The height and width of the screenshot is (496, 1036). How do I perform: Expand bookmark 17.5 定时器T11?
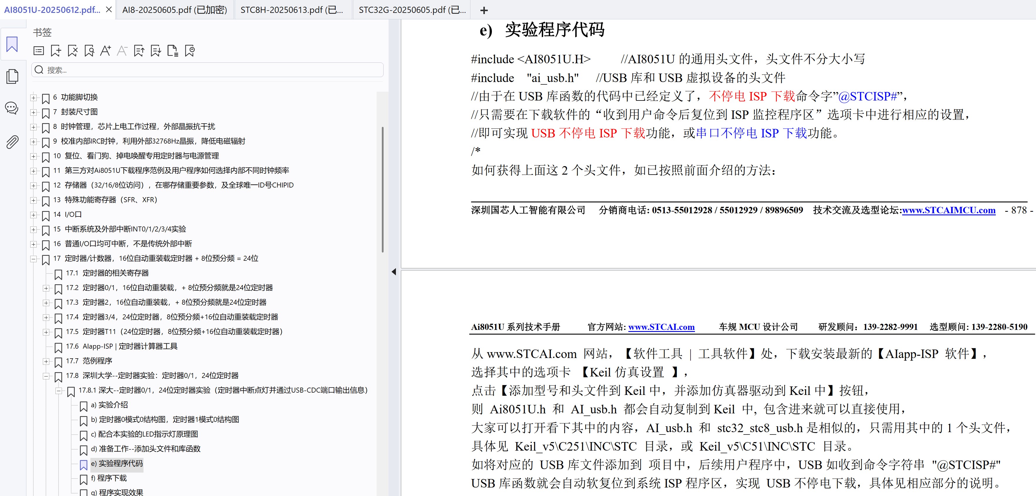click(x=46, y=332)
